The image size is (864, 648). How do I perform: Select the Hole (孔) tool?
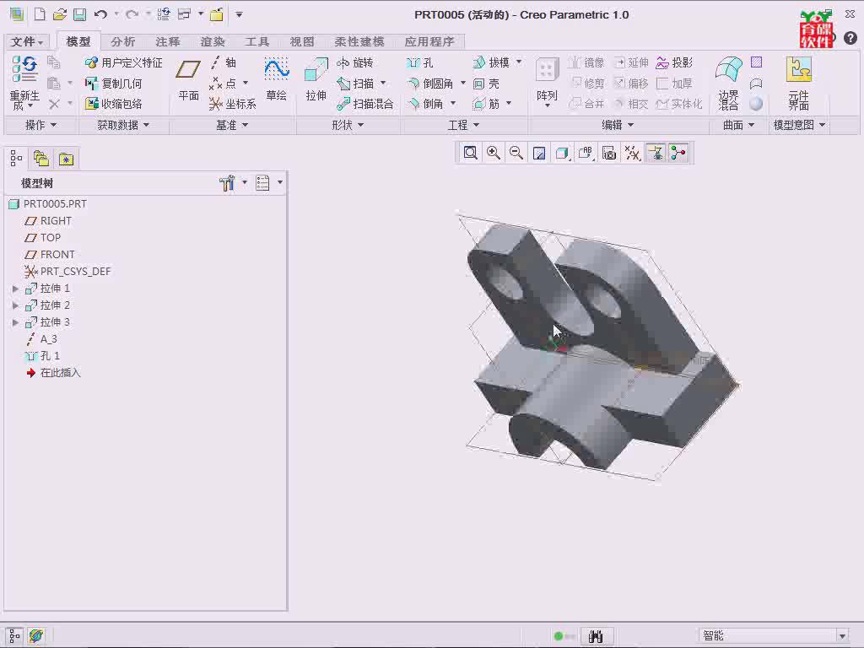[x=420, y=62]
